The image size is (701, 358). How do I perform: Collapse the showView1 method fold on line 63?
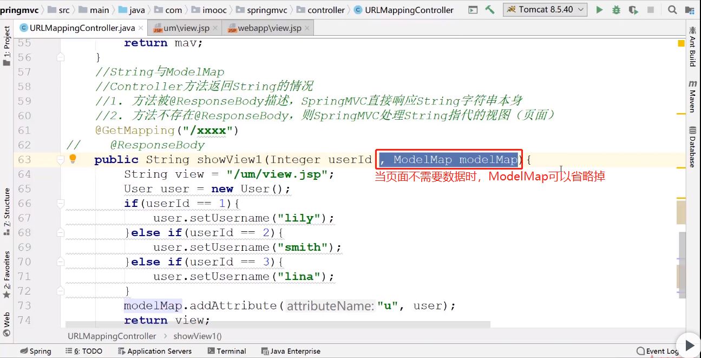click(x=61, y=159)
